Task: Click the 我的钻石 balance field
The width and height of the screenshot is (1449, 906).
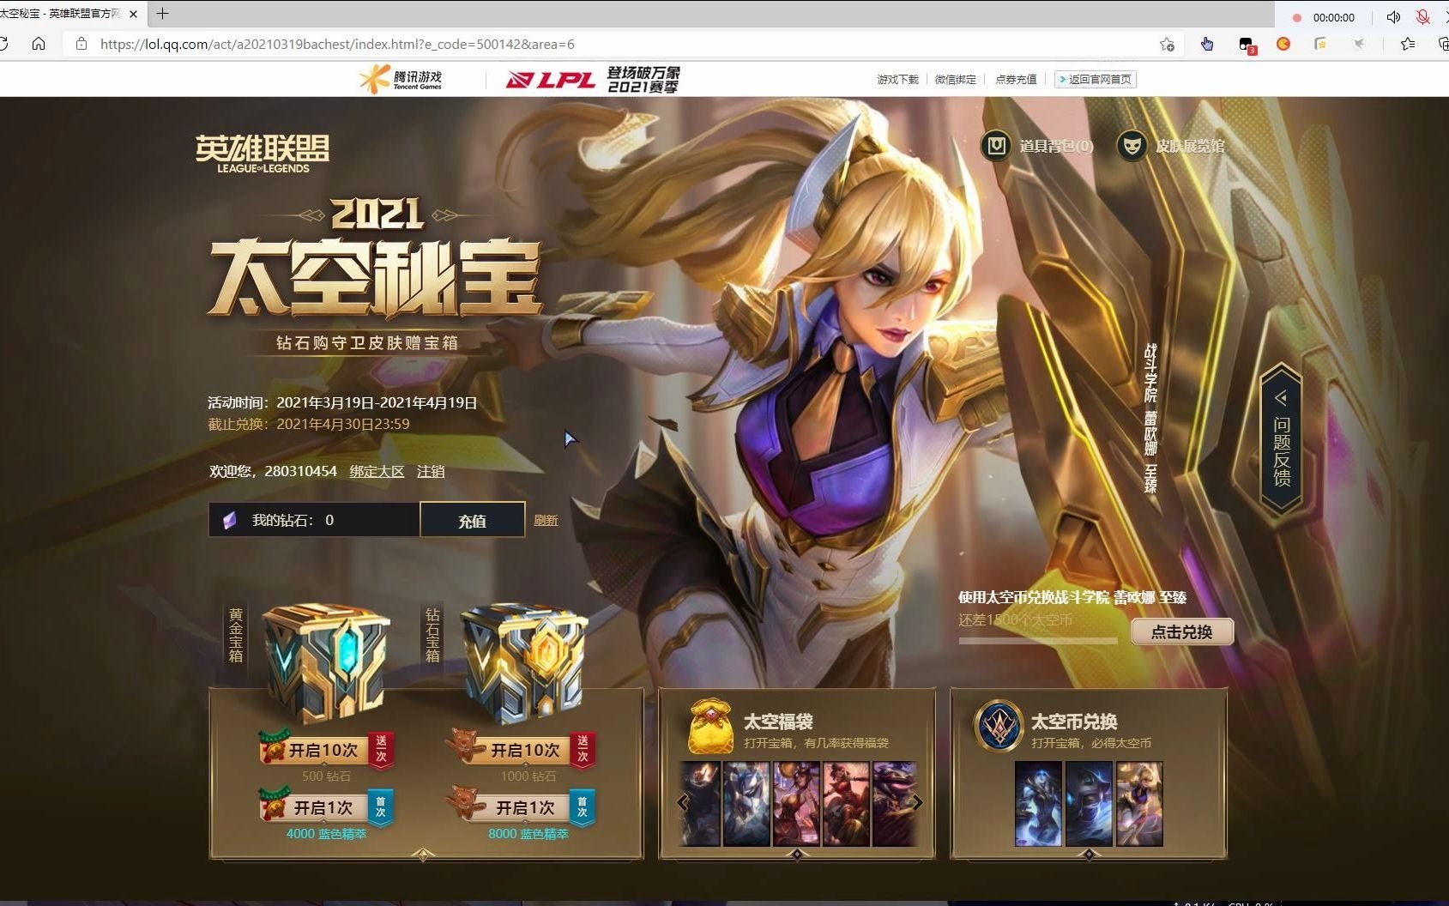Action: tap(314, 520)
